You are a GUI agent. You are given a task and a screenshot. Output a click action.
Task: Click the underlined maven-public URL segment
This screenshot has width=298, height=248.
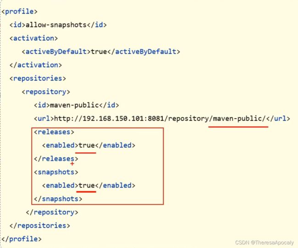pos(239,119)
